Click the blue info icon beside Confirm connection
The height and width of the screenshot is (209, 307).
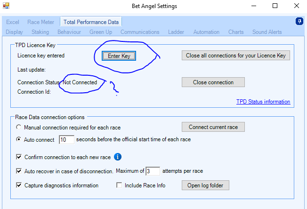coord(118,157)
